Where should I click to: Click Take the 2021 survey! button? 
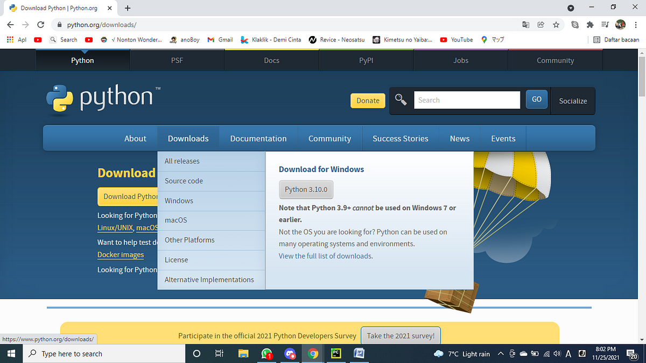click(x=401, y=336)
